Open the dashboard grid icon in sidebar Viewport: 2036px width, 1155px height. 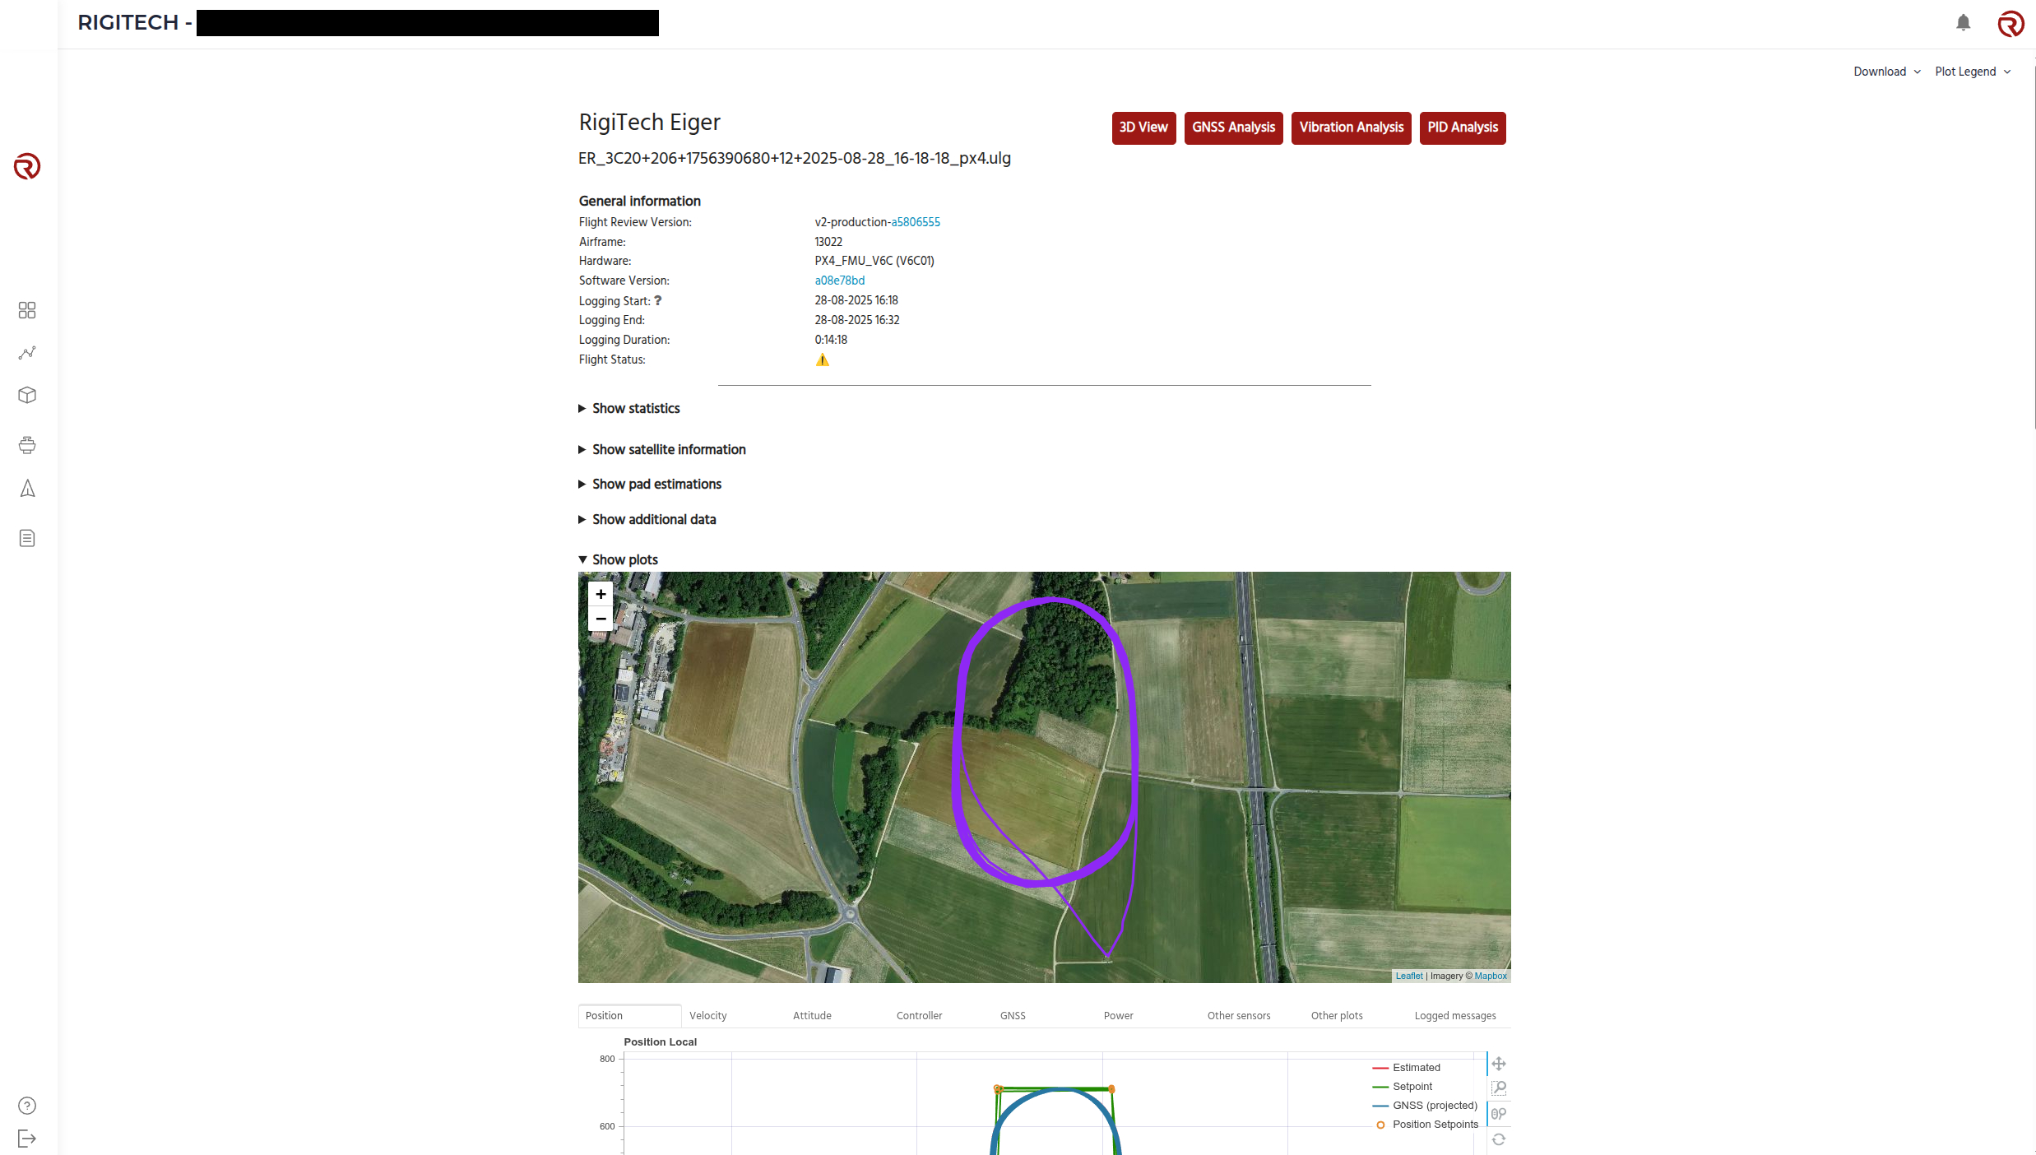[27, 310]
